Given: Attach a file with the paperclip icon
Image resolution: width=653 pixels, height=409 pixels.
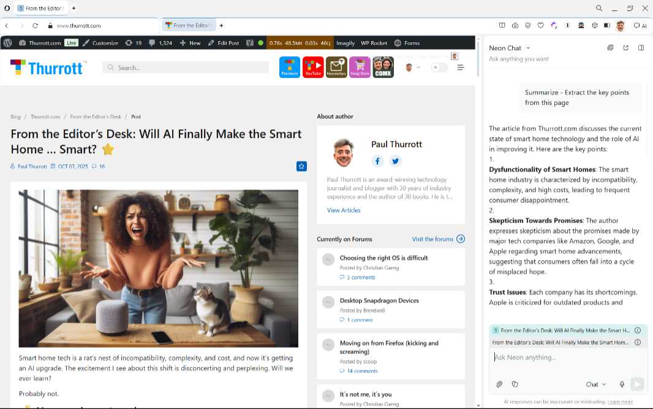Looking at the screenshot, I should 499,384.
